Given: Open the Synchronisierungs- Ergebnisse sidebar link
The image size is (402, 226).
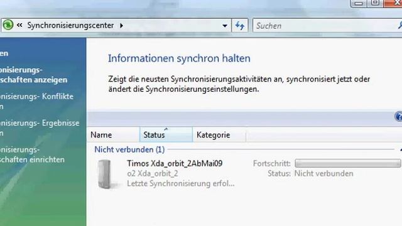Looking at the screenshot, I should [40, 128].
